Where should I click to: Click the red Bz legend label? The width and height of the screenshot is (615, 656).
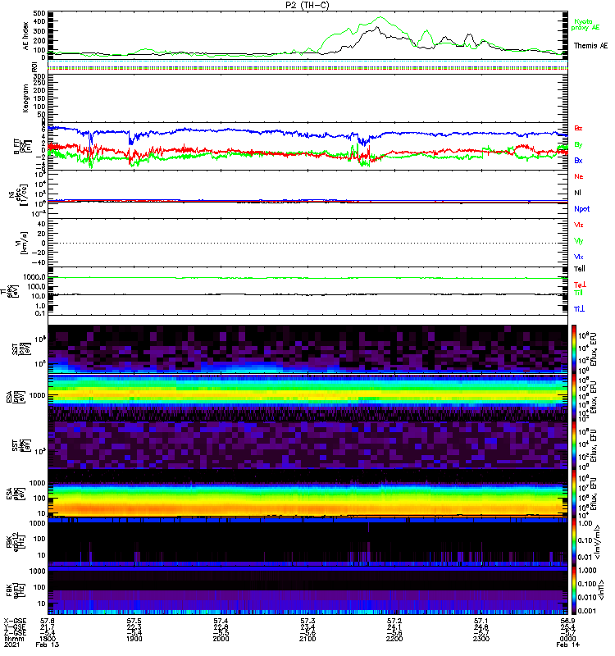click(x=578, y=128)
